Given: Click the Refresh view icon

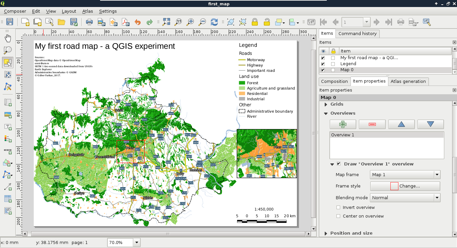Looking at the screenshot, I should (214, 22).
